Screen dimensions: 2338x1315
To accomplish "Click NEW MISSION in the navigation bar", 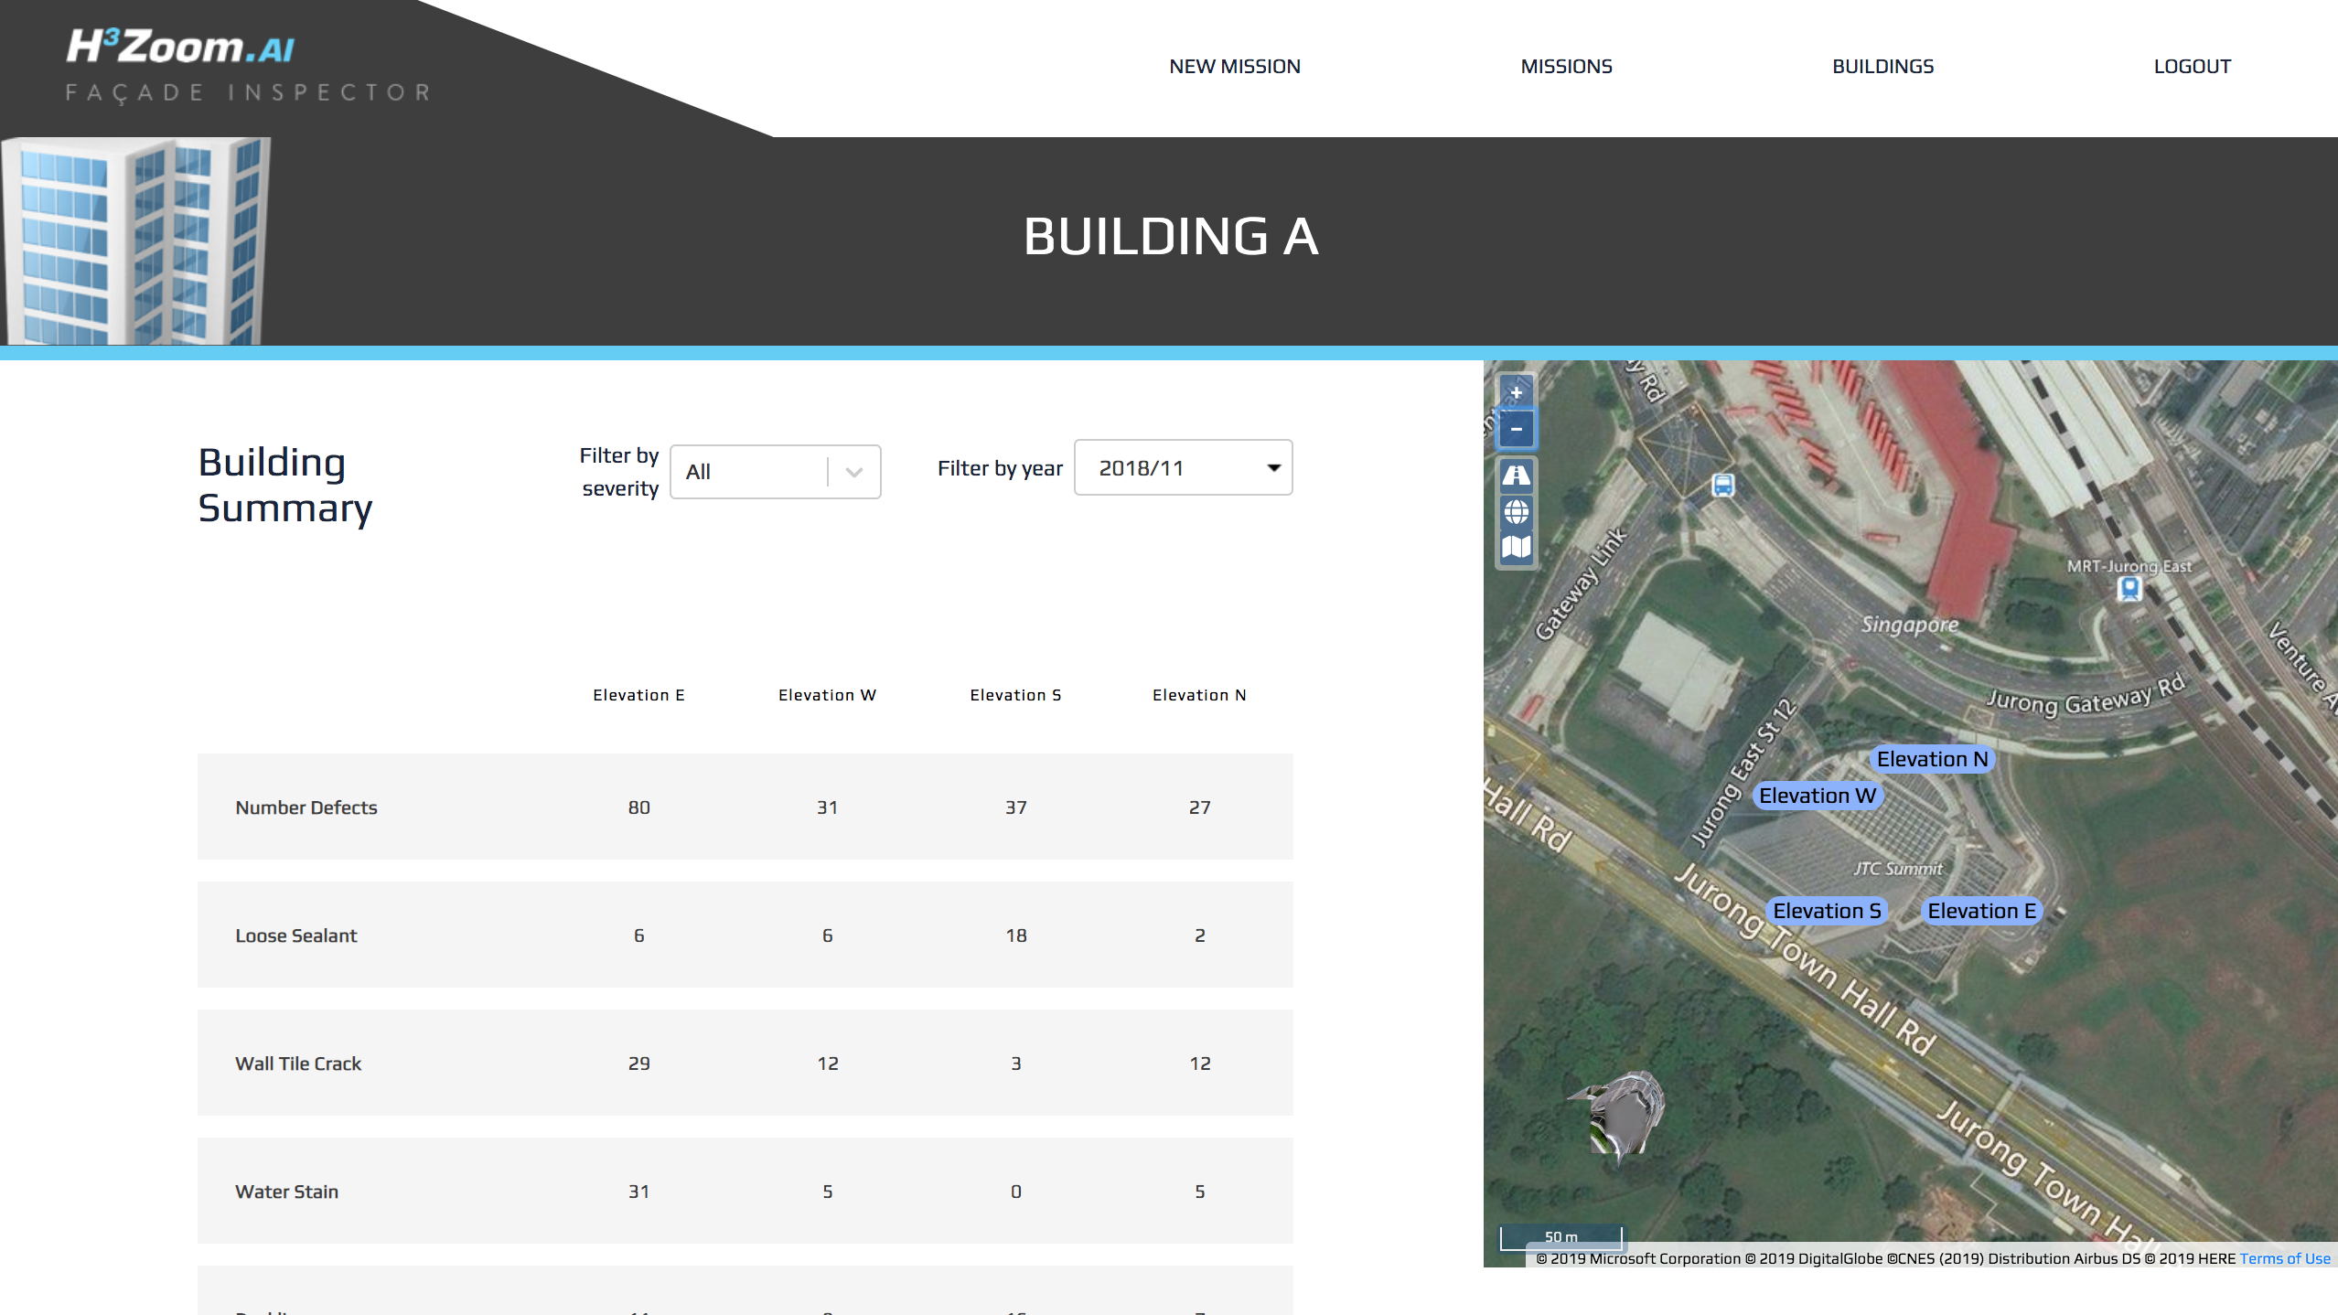I will click(1234, 66).
